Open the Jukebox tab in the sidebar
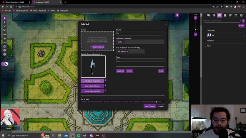The height and width of the screenshot is (138, 246). coord(230,15)
